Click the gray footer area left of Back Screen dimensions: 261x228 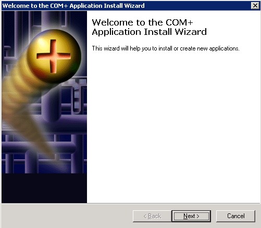[67, 216]
